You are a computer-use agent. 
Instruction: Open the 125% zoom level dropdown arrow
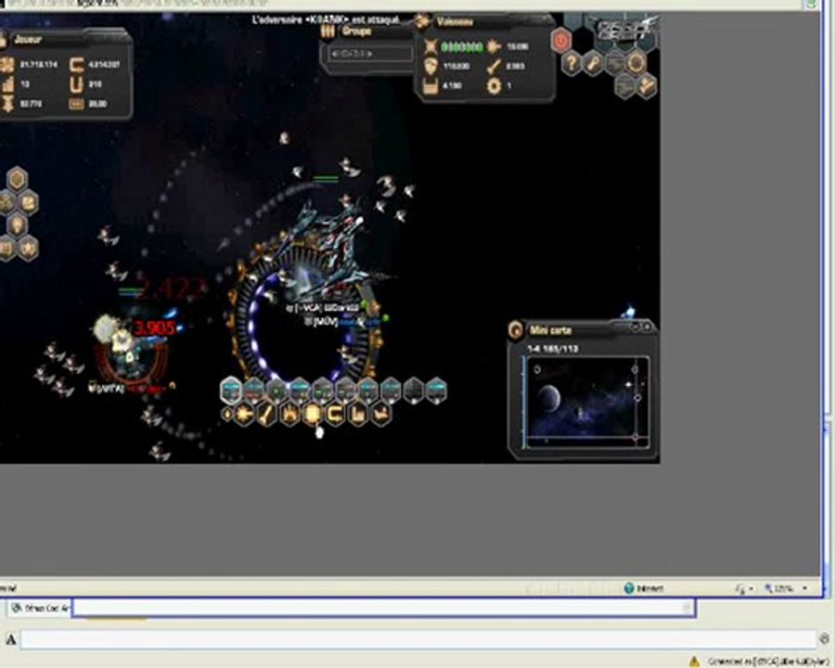(804, 588)
